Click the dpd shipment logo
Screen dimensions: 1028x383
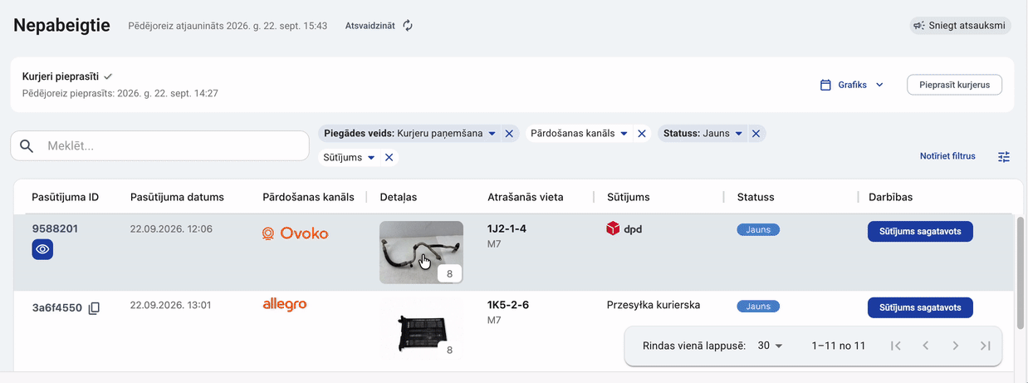pos(624,228)
